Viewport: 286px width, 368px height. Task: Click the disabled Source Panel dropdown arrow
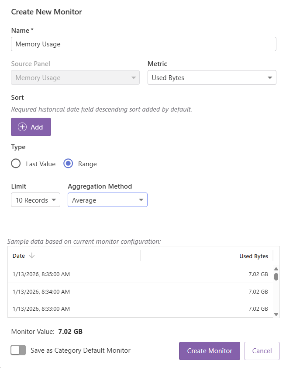click(x=133, y=77)
